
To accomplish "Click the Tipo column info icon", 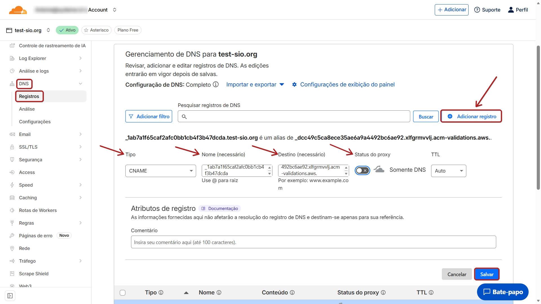I will pos(161,292).
